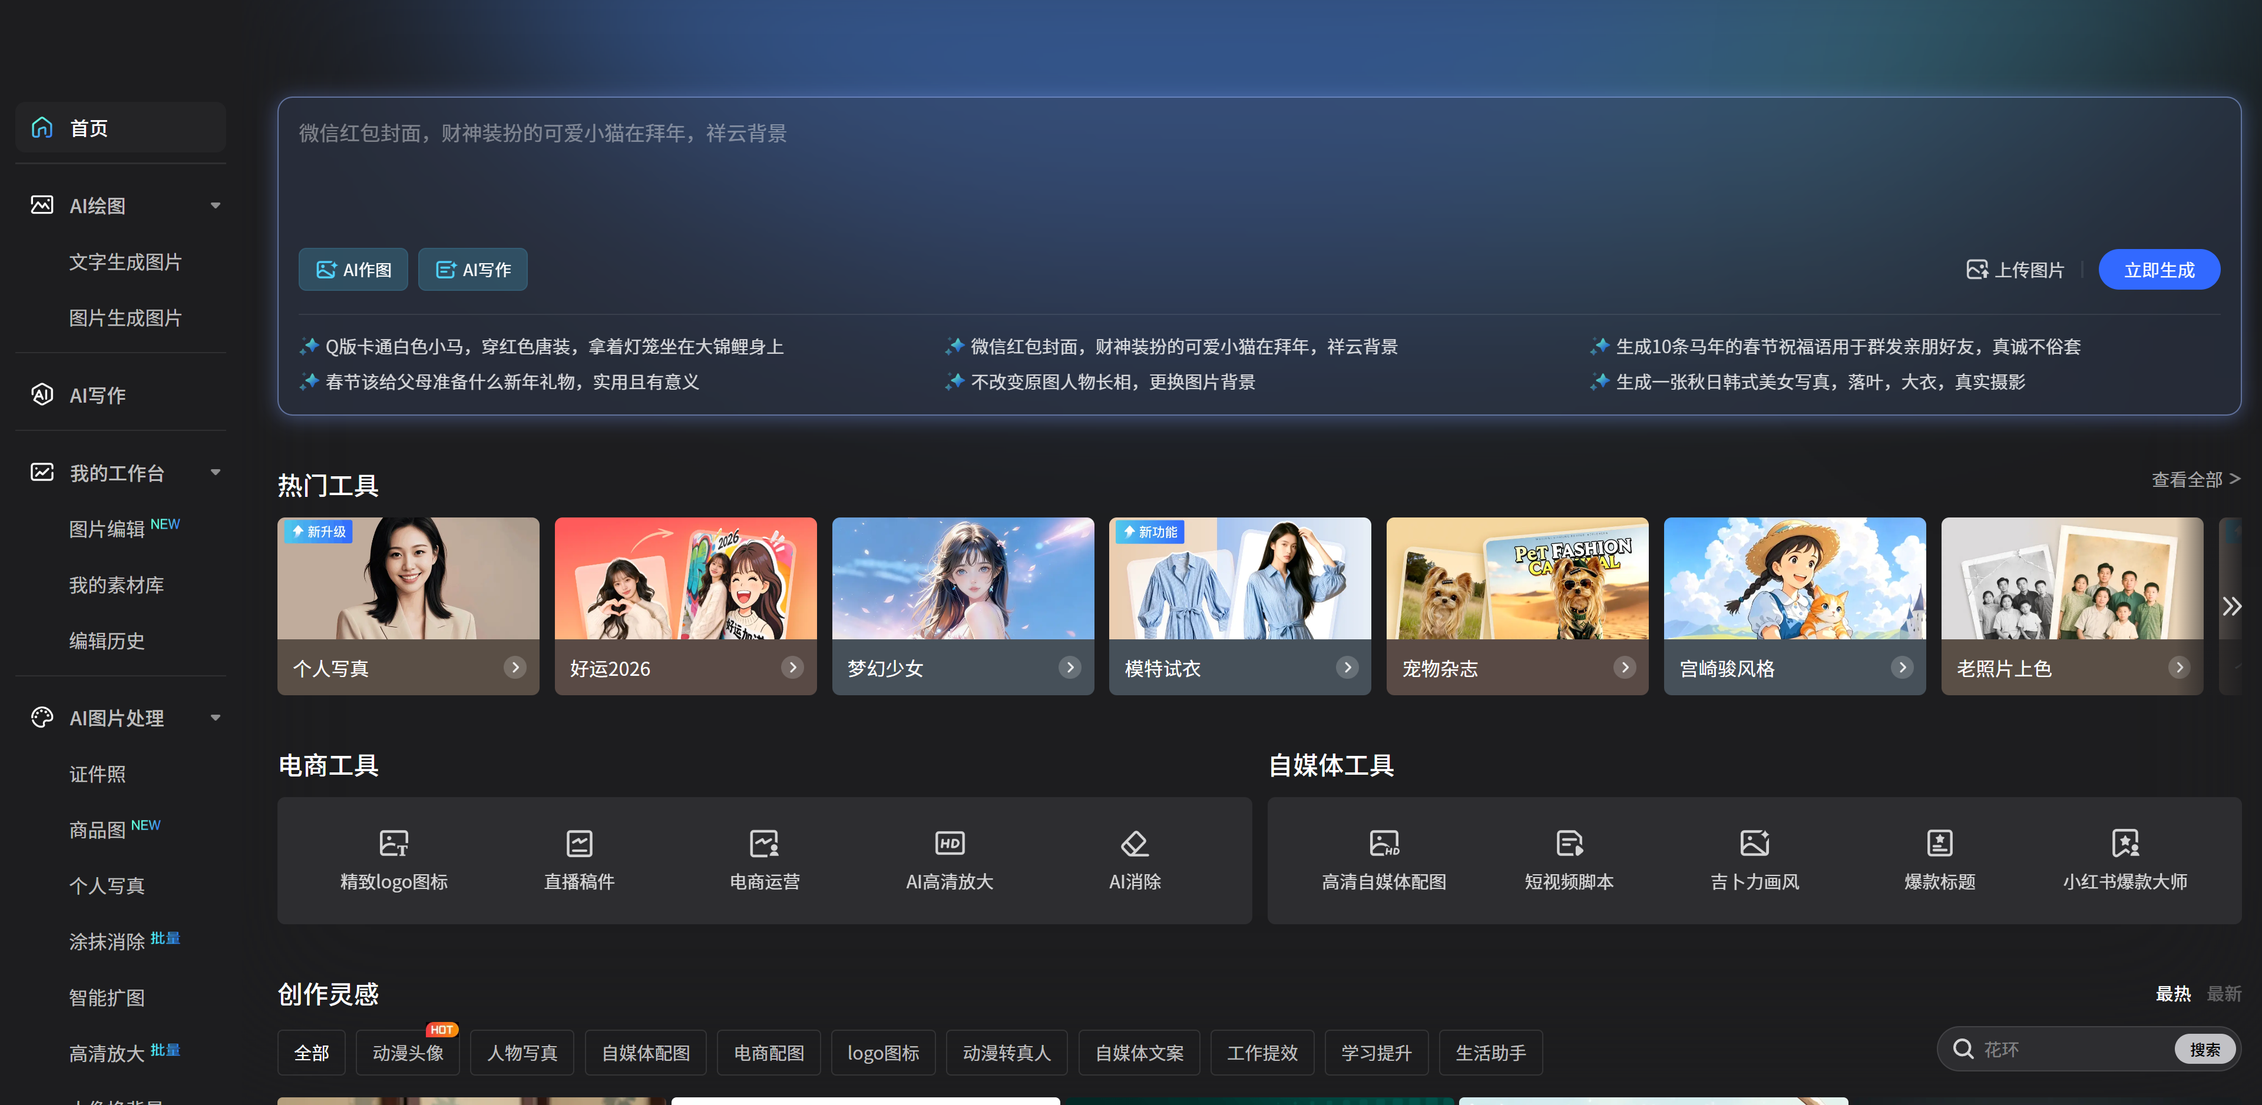Sort inspirations by 最新

[2223, 994]
